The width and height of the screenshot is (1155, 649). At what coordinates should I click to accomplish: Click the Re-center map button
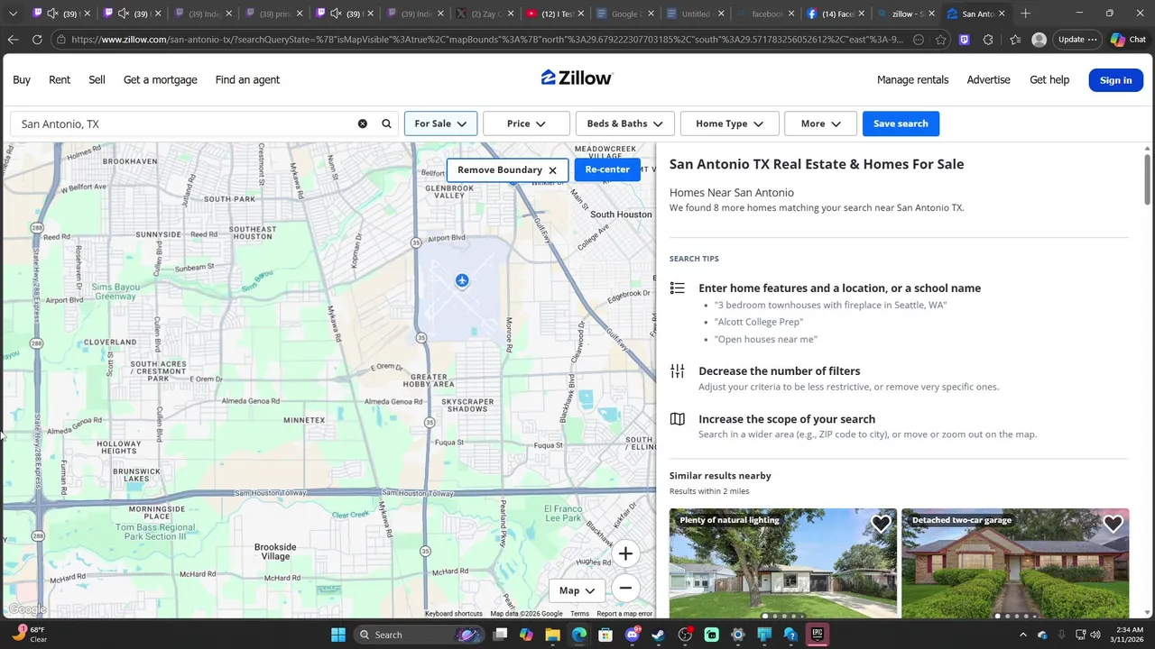pyautogui.click(x=607, y=169)
